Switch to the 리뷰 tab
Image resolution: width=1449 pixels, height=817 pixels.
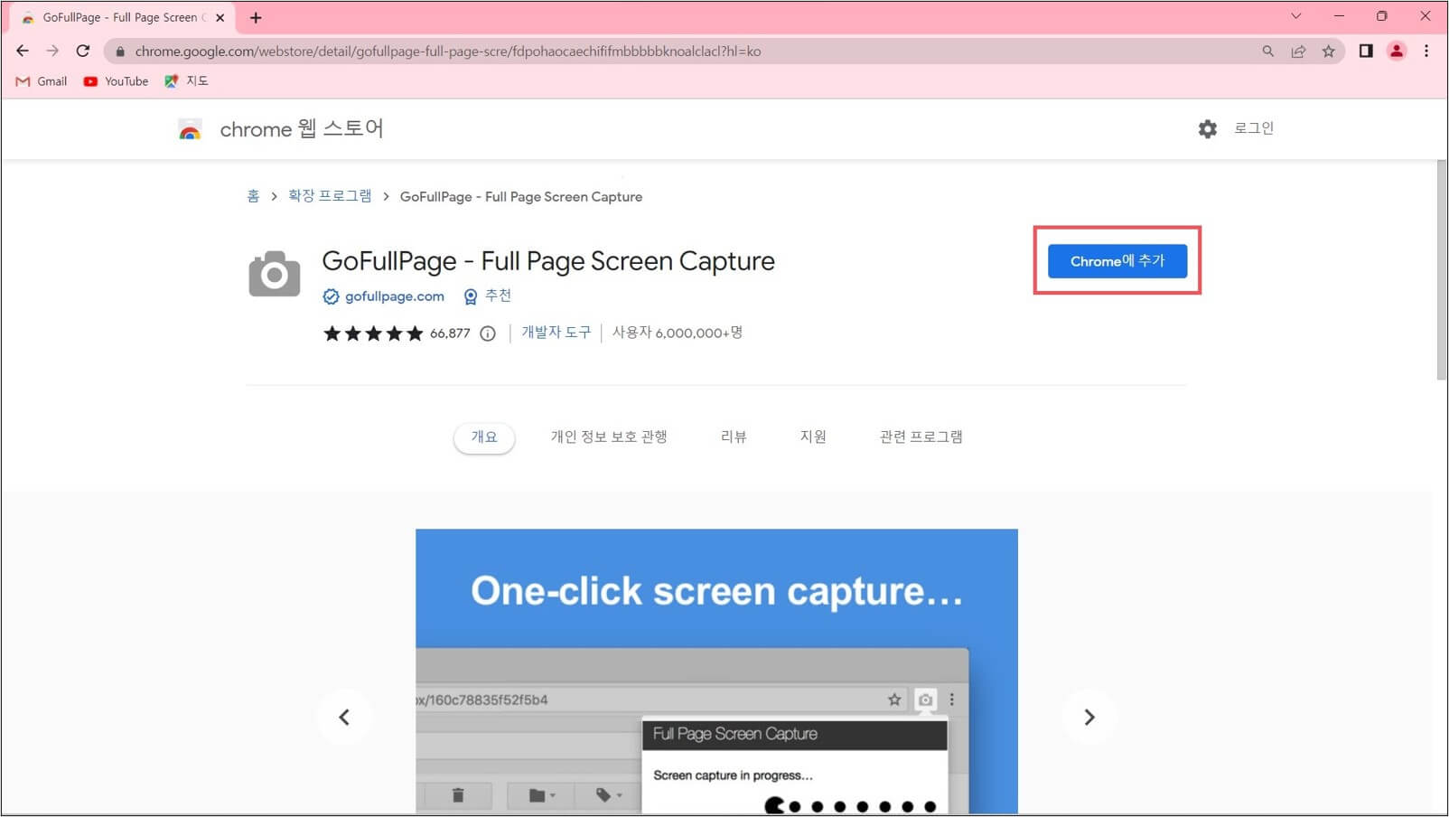[734, 437]
